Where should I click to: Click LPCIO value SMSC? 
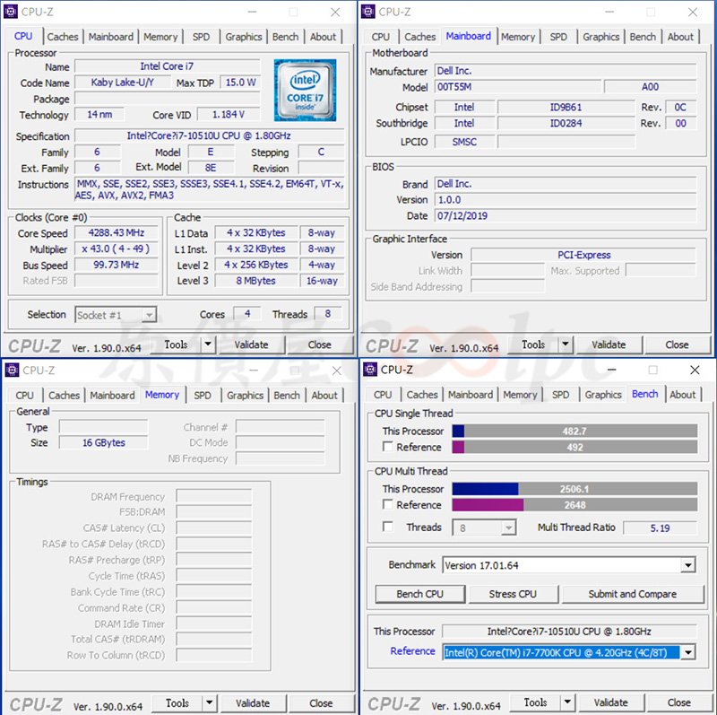pyautogui.click(x=464, y=142)
